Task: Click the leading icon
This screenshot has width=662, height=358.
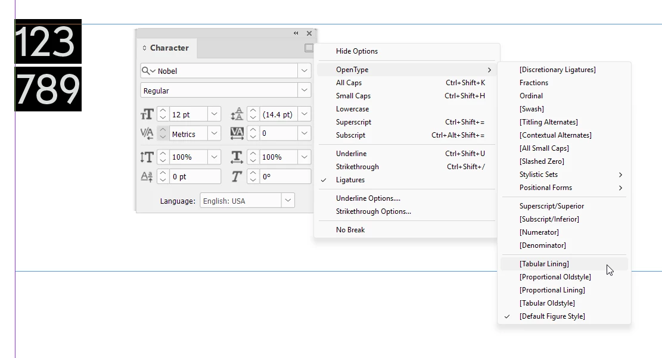Action: click(237, 114)
